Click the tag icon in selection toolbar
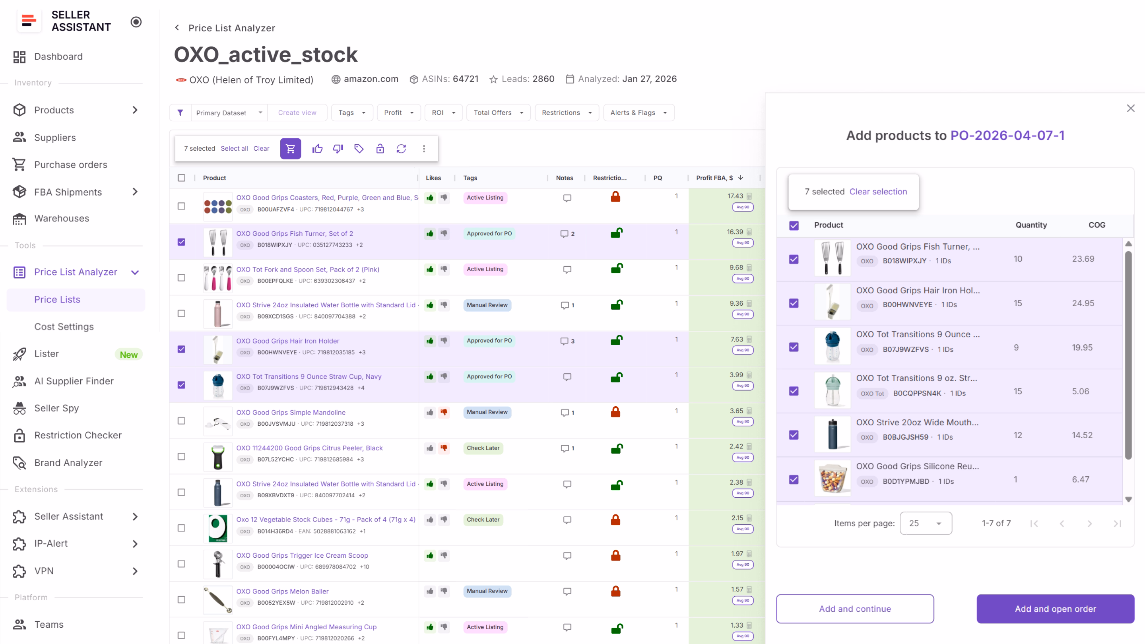1145x644 pixels. coord(359,148)
